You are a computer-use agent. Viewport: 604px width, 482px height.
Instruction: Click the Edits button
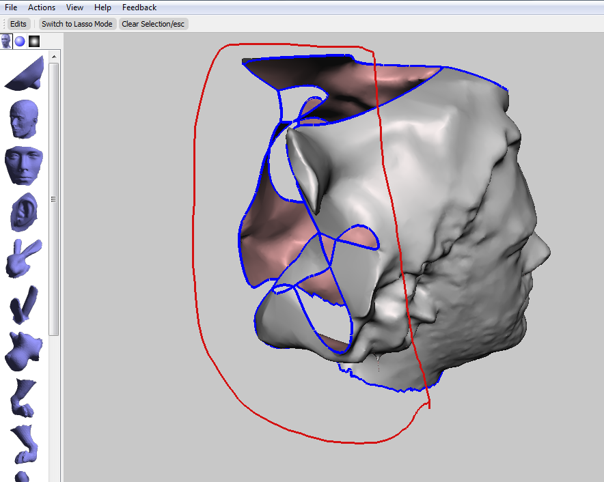(18, 24)
